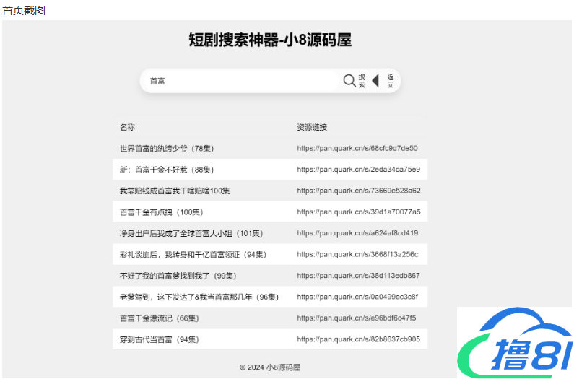Open the quark link ending in 2eda34ca75e9

(x=358, y=170)
